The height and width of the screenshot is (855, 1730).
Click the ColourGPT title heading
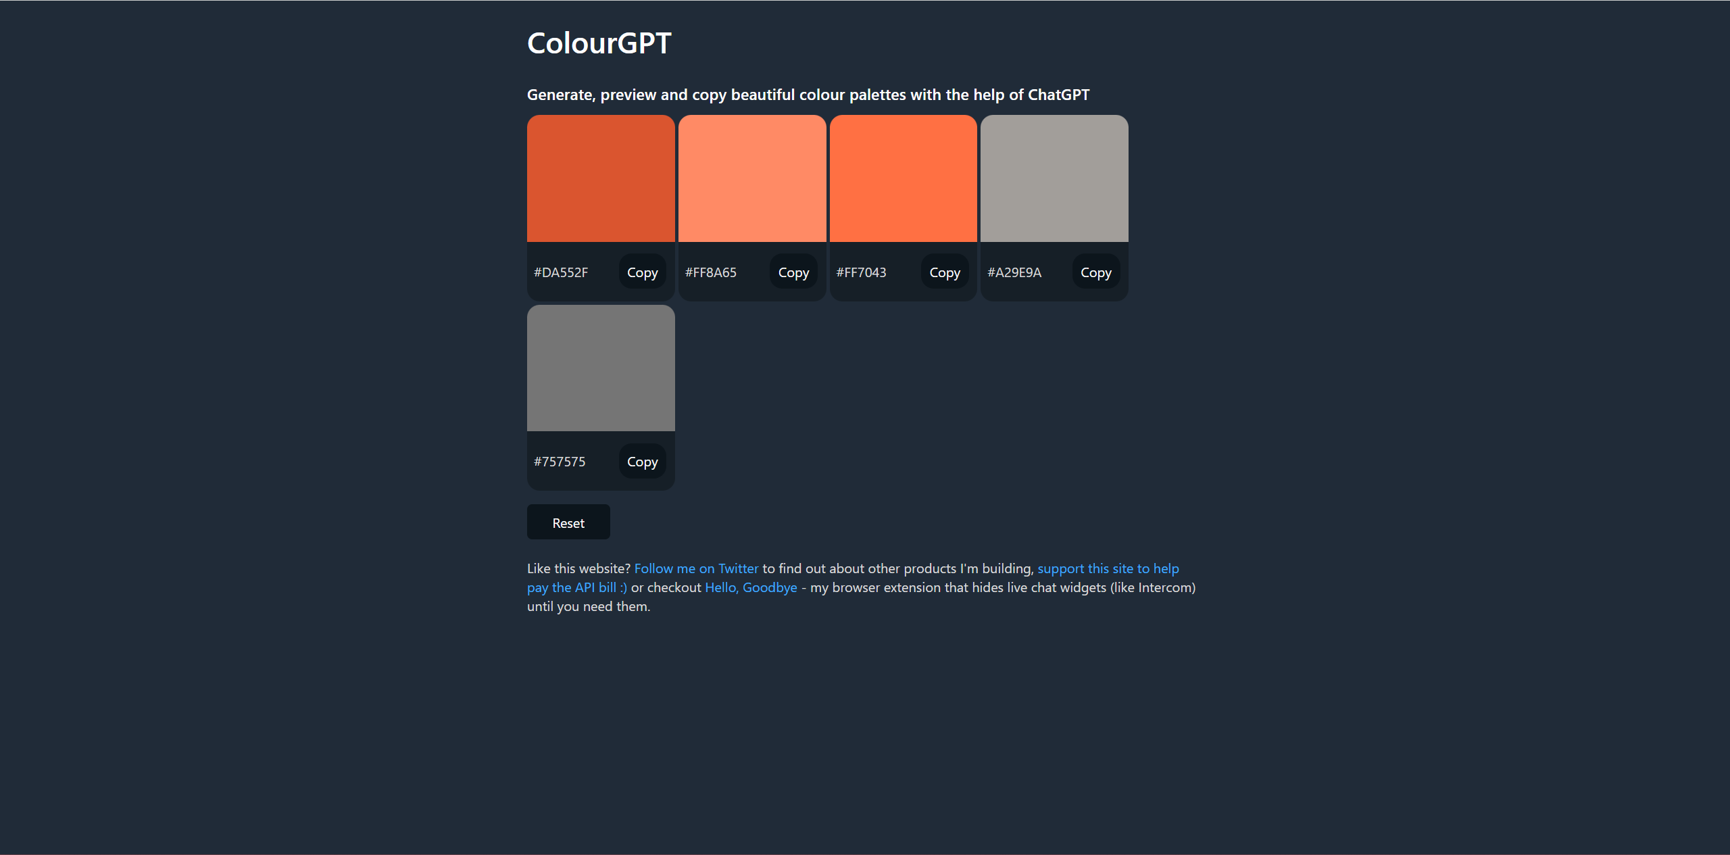click(599, 43)
